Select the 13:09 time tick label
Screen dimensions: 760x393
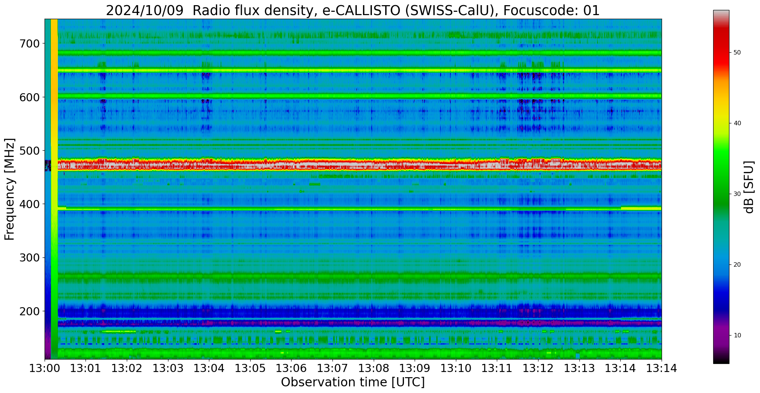click(415, 368)
